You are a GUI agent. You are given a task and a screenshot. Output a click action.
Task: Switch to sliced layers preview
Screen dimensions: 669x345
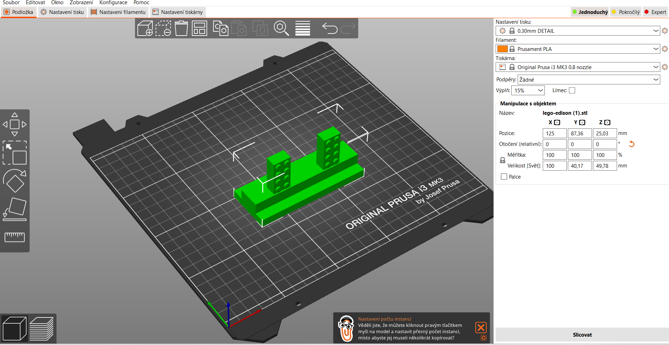click(42, 328)
